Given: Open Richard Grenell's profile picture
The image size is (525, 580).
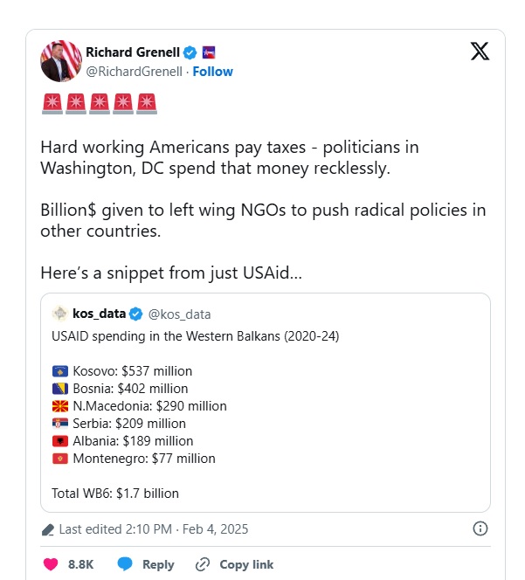Looking at the screenshot, I should [x=61, y=61].
